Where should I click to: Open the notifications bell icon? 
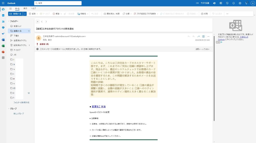(x=233, y=3)
